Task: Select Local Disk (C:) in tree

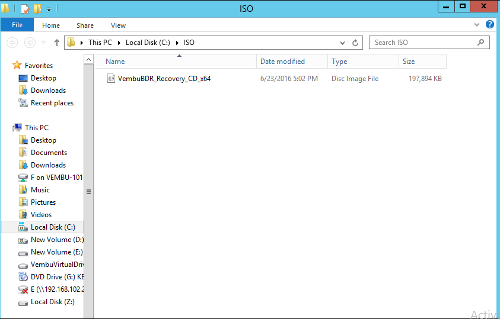Action: [x=53, y=227]
